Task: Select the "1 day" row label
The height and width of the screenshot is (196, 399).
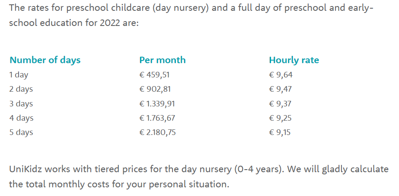Action: coord(19,75)
